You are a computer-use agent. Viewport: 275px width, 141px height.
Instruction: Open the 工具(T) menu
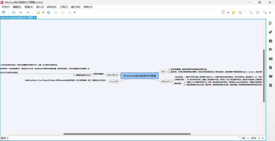64,7
